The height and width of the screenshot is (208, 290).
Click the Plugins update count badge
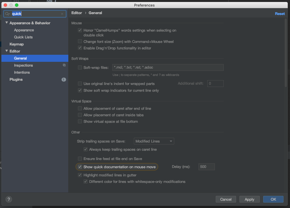point(64,80)
